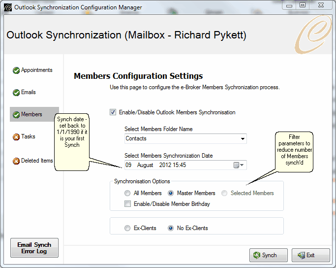Image resolution: width=336 pixels, height=268 pixels.
Task: Click the month August in date field
Action: tap(145, 165)
